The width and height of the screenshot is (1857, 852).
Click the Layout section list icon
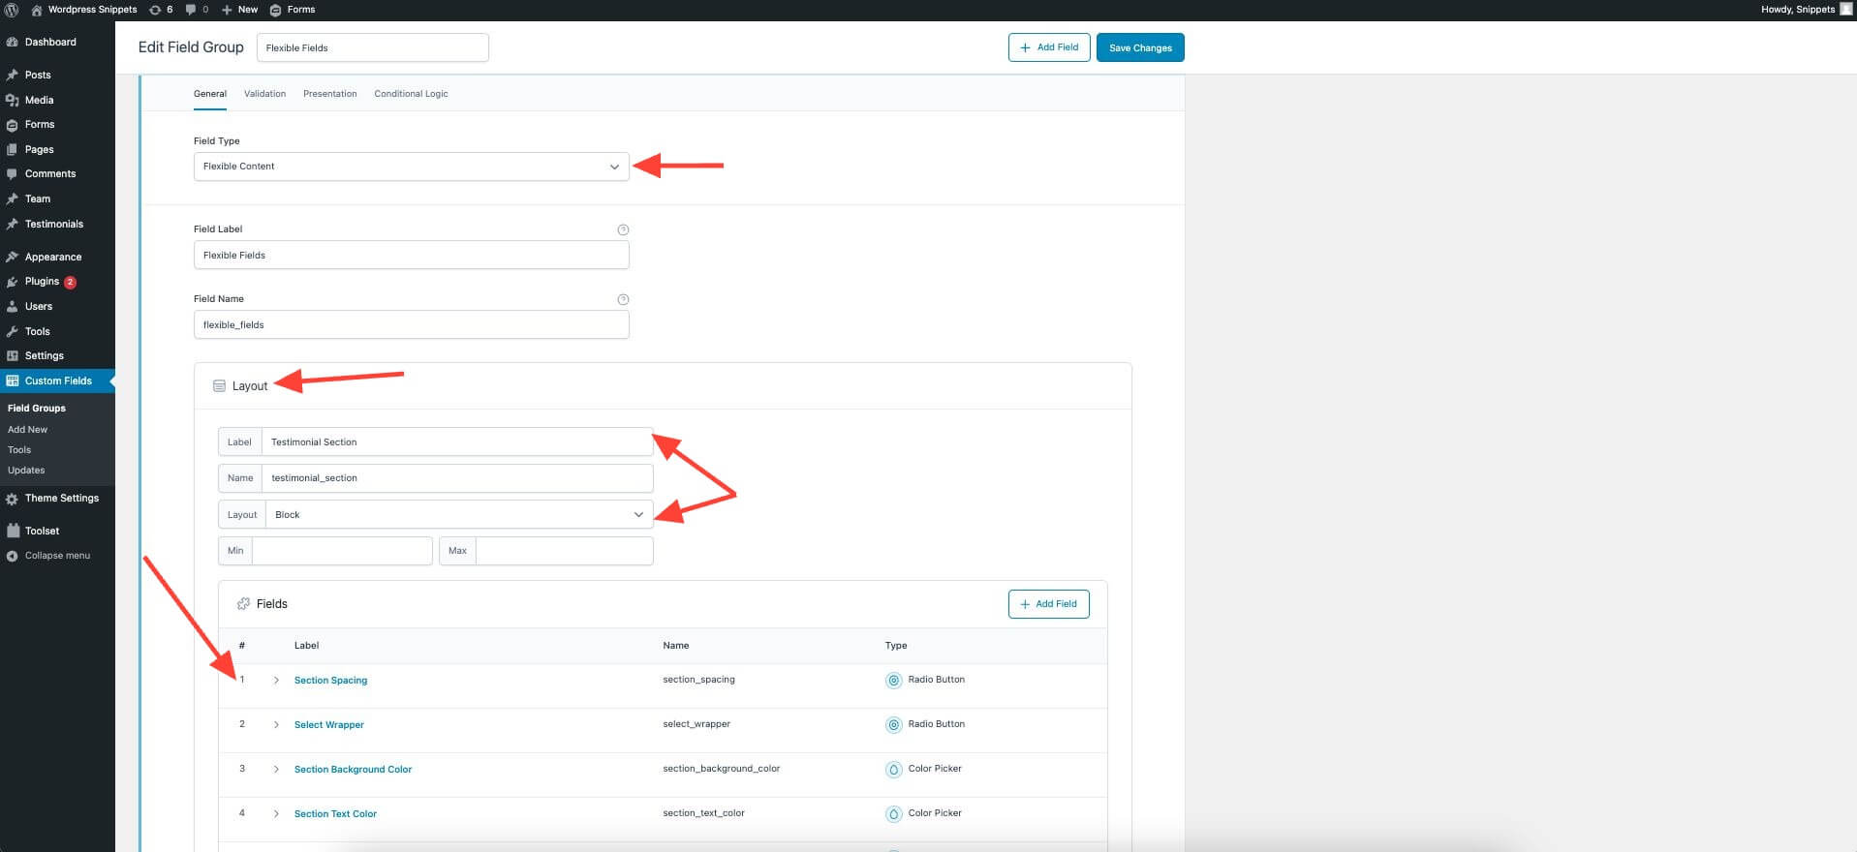pyautogui.click(x=219, y=386)
